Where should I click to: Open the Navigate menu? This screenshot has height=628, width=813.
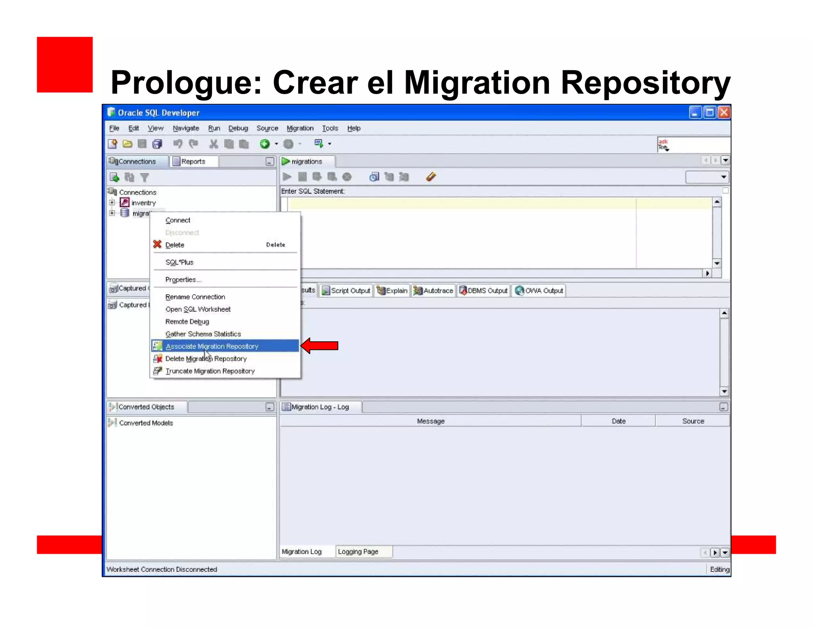click(186, 128)
